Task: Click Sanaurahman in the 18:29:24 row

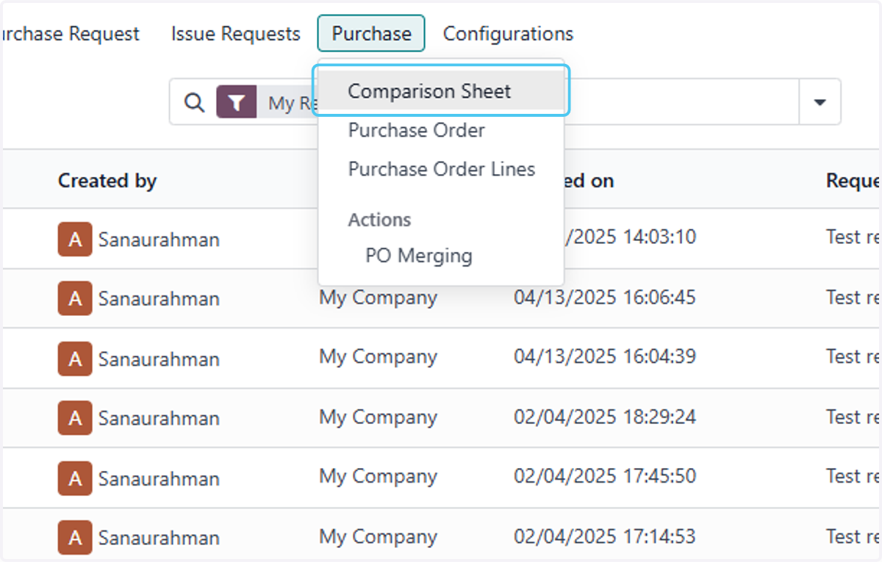Action: point(159,418)
